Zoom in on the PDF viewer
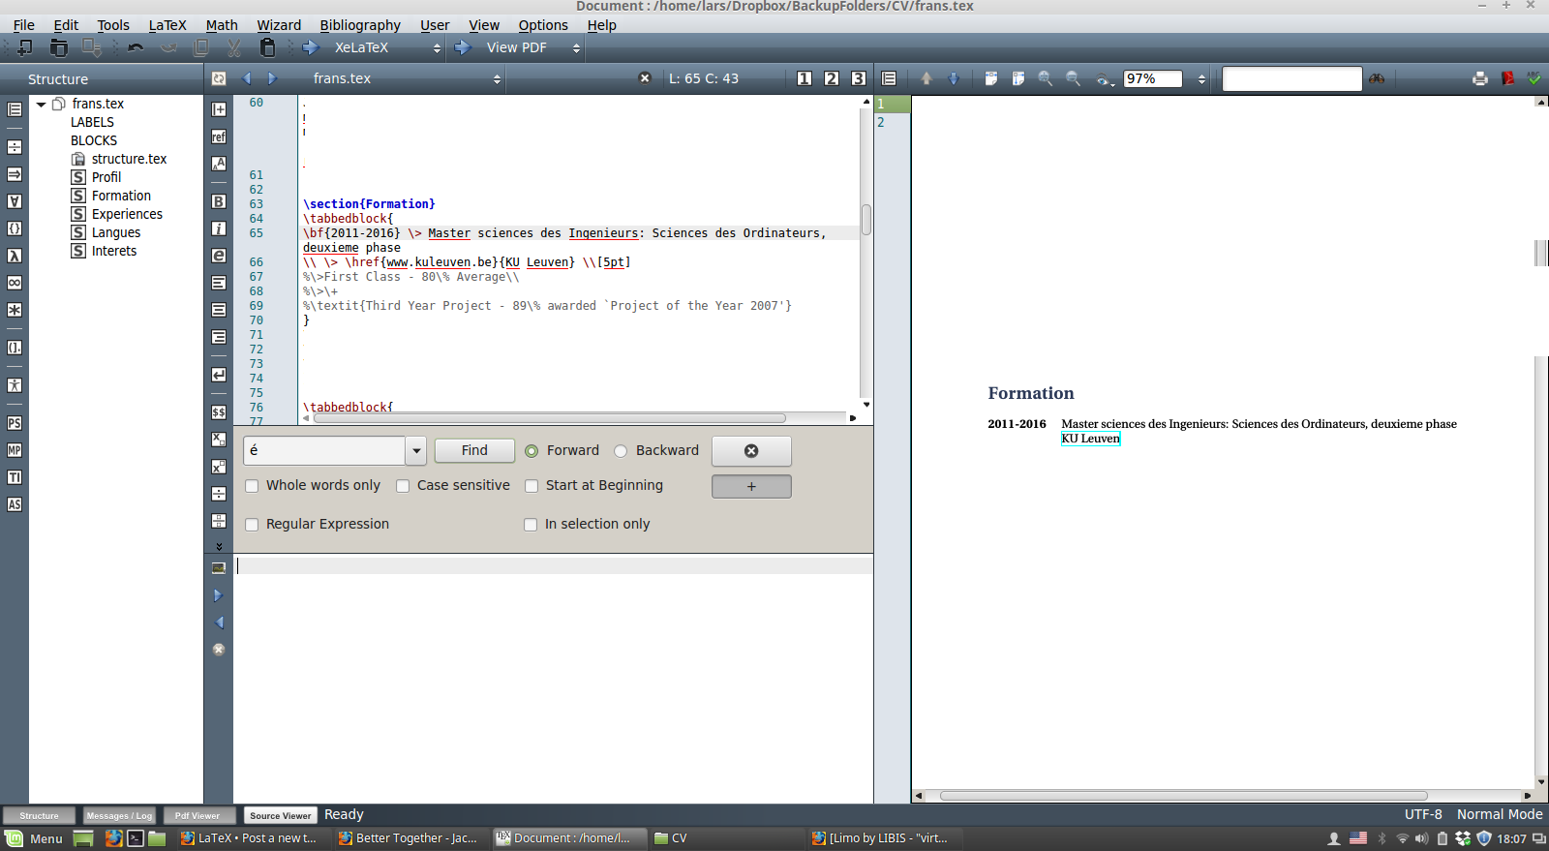 1046,78
